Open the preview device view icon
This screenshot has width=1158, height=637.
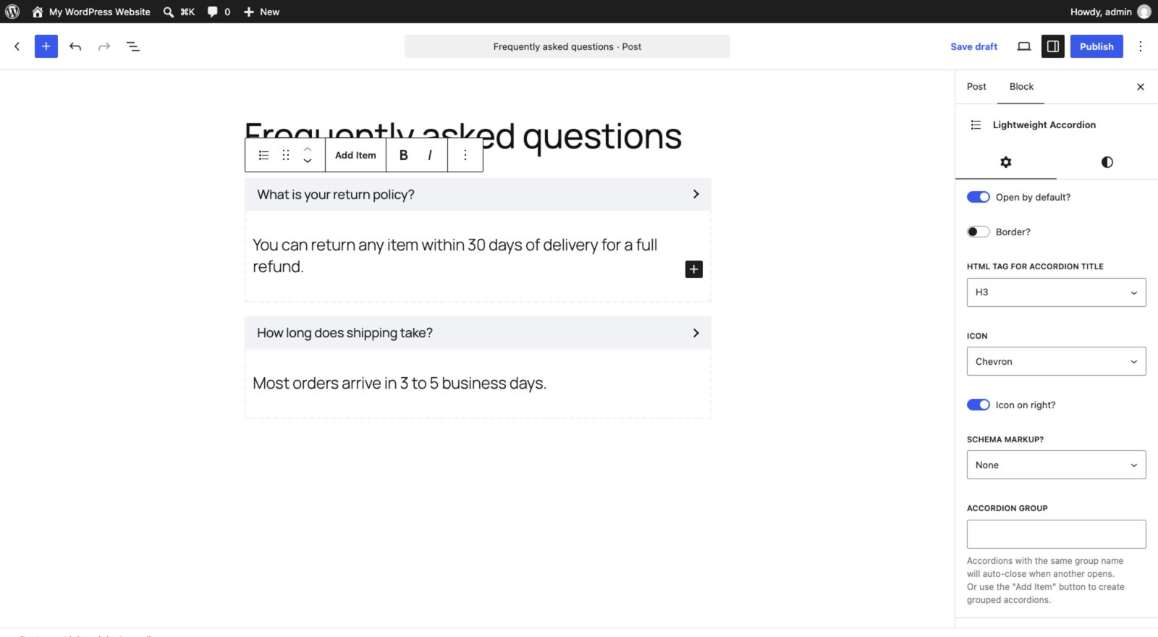(1024, 46)
